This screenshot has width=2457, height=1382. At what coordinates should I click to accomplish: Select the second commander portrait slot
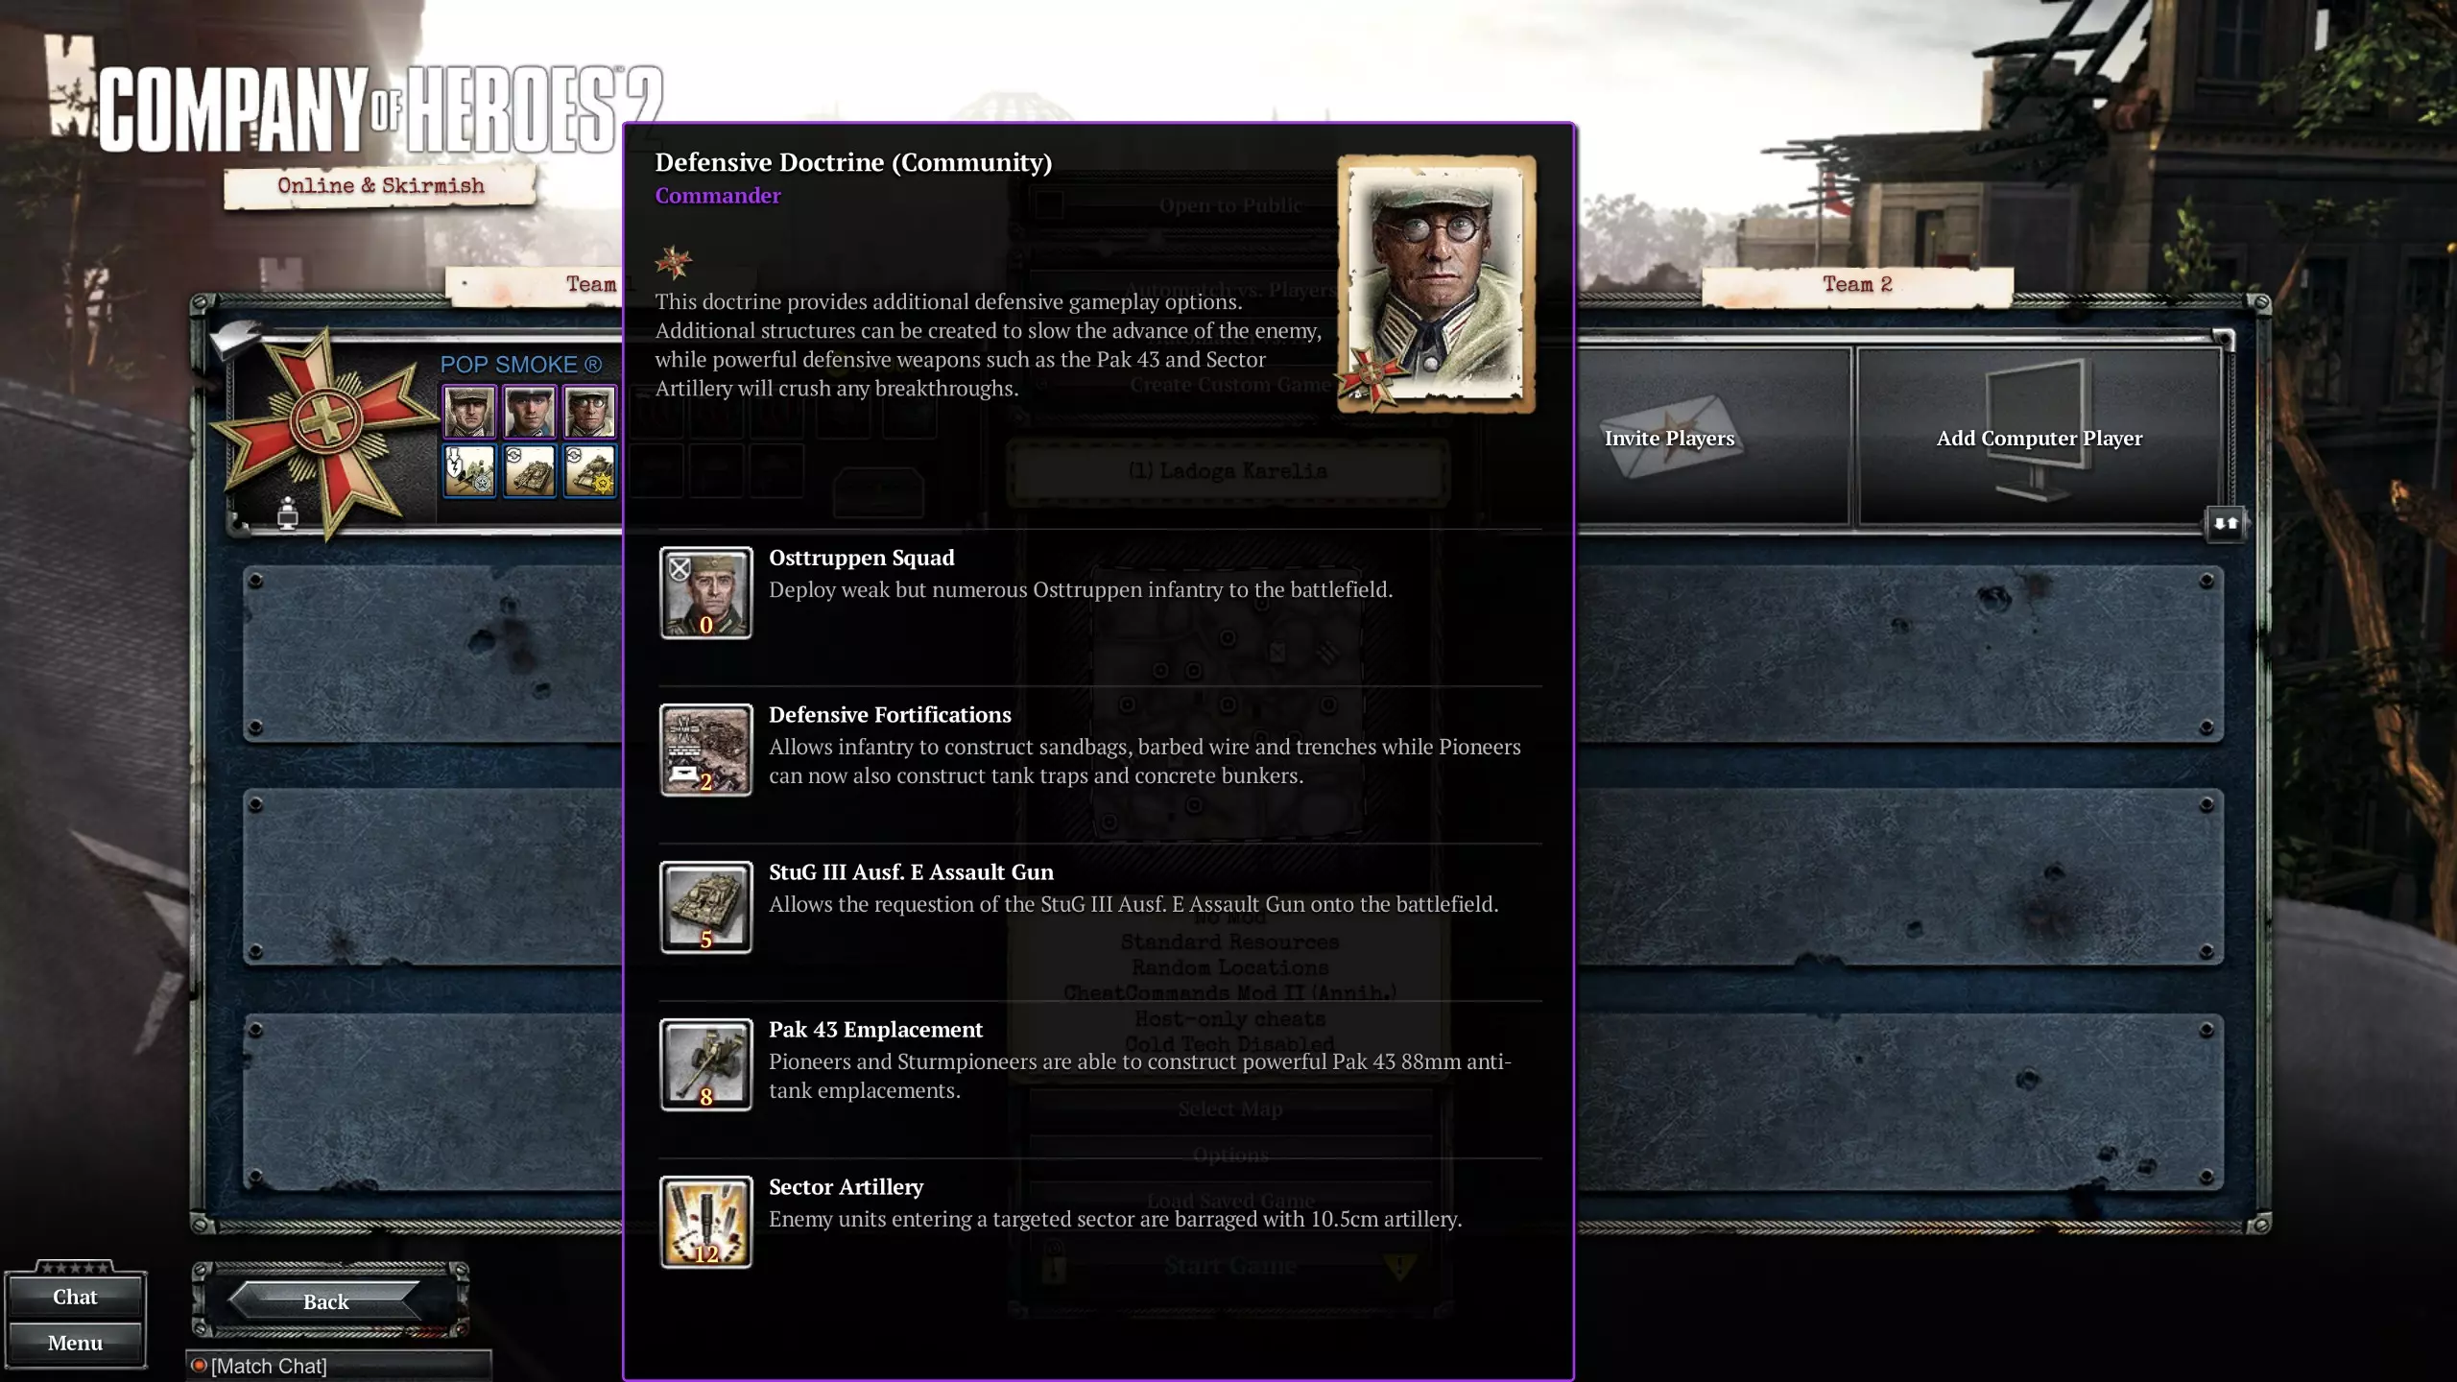pos(530,412)
